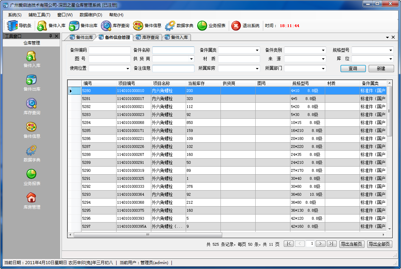Click the table scrollbar down arrow
The height and width of the screenshot is (269, 401).
pos(390,229)
